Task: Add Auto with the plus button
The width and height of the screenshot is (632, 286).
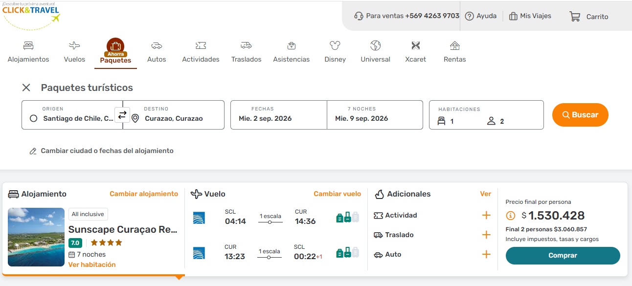Action: 486,255
